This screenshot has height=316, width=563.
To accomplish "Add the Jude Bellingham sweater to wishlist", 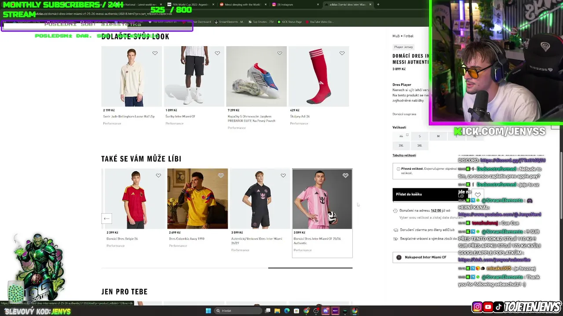I will click(x=155, y=53).
